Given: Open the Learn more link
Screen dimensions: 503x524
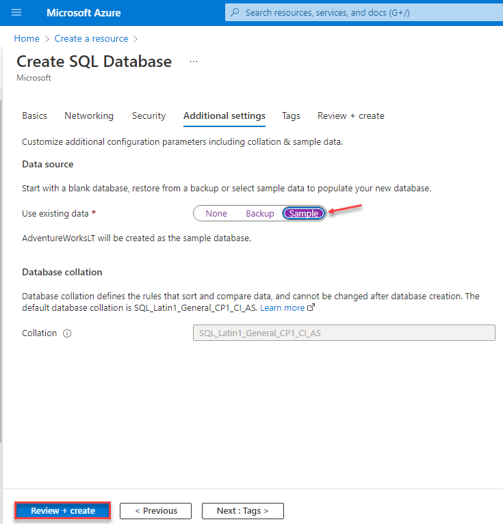Looking at the screenshot, I should coord(282,308).
